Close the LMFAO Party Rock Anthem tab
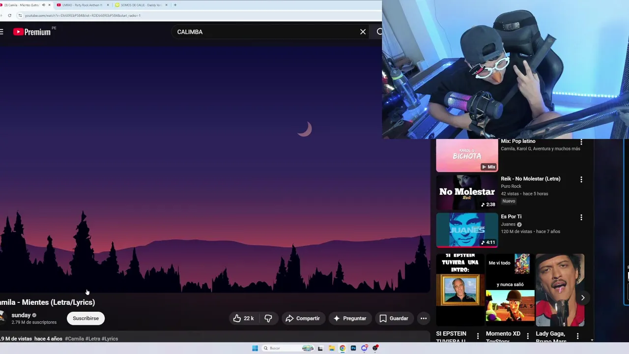 tap(108, 5)
